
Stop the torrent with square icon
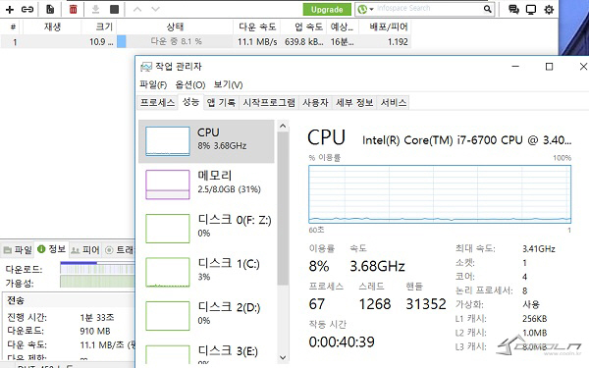coord(114,9)
